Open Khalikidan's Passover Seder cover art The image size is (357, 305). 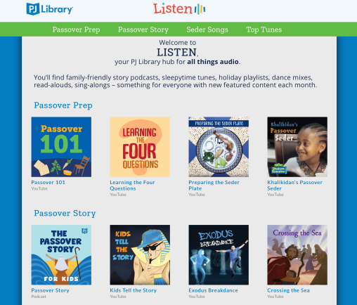[x=297, y=147]
